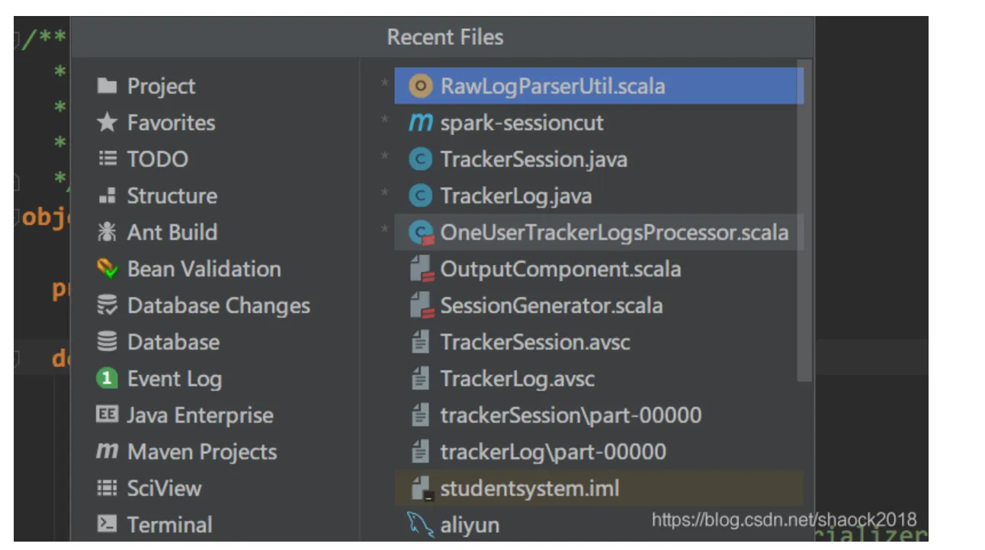Click the Java Enterprise icon
The height and width of the screenshot is (550, 985).
107,415
